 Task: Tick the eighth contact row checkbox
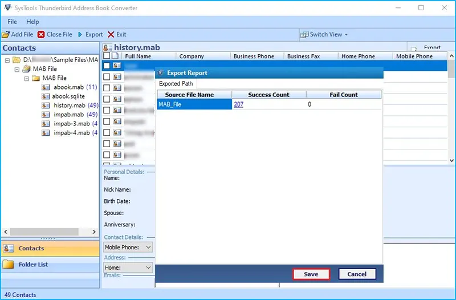point(107,144)
